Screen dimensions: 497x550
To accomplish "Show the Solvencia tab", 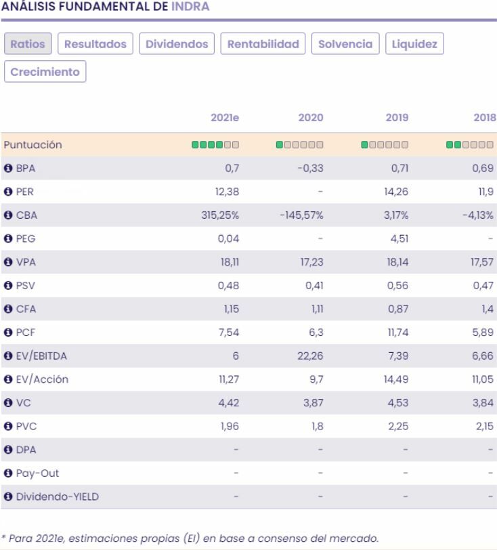I will pyautogui.click(x=345, y=44).
